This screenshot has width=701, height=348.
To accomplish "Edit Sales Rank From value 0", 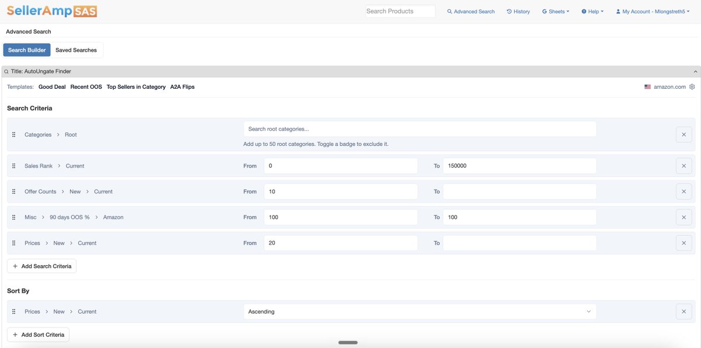I will point(341,166).
